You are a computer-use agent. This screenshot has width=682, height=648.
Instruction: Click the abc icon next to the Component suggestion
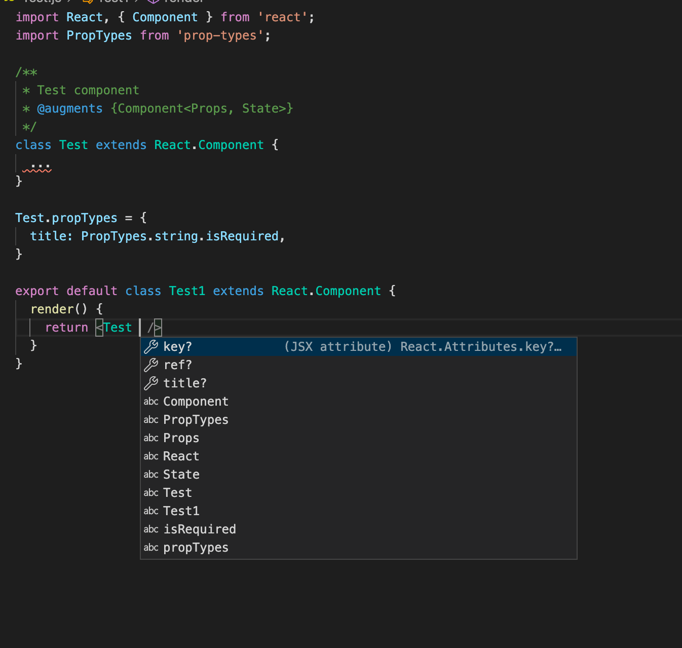click(x=150, y=401)
